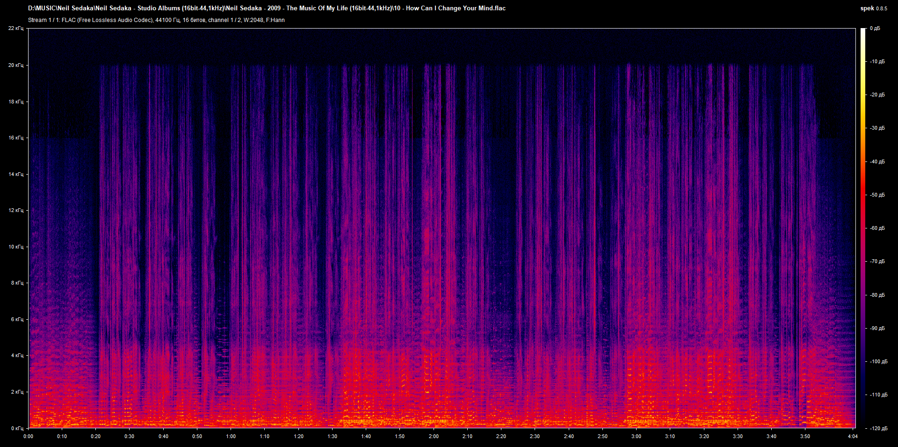This screenshot has height=447, width=898.
Task: Click the '-80 дБ' level label
Action: 877,295
